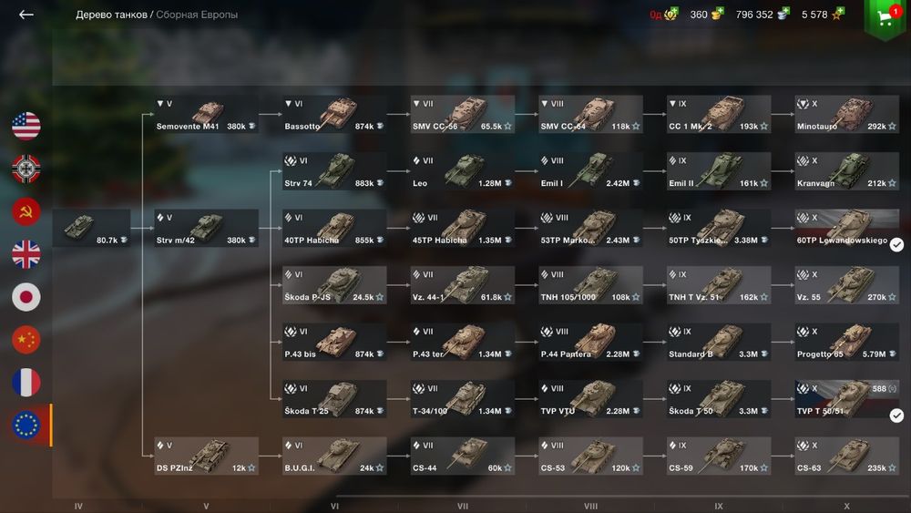The image size is (911, 513).
Task: Select the Japan flag nation
Action: (x=26, y=297)
